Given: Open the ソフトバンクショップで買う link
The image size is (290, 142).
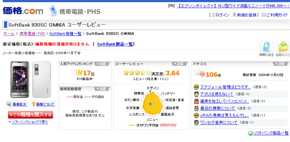Looking at the screenshot, I should (x=30, y=122).
